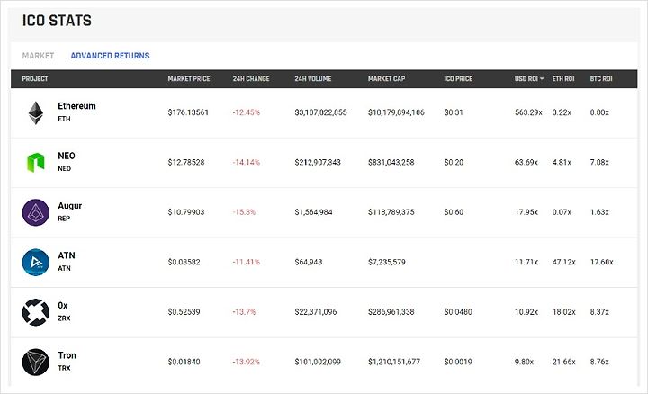Click Augur market cap $118,789,375
This screenshot has width=648, height=394.
click(x=391, y=212)
